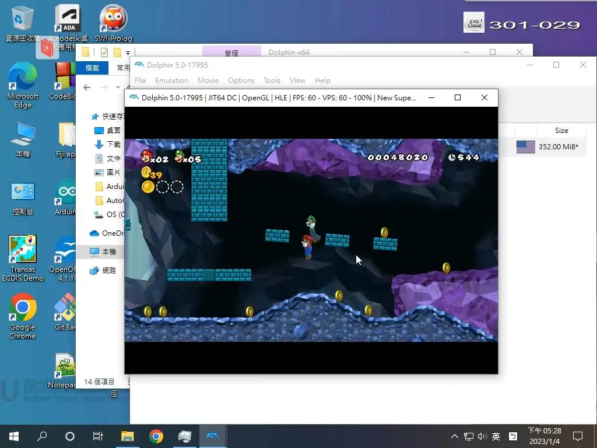597x448 pixels.
Task: Select the Auto… folder in Explorer sidebar
Action: pyautogui.click(x=109, y=201)
